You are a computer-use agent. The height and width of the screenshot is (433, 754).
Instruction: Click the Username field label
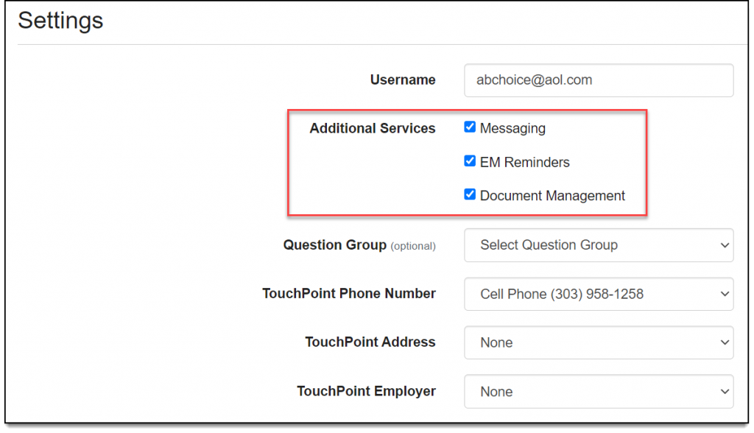[x=402, y=80]
